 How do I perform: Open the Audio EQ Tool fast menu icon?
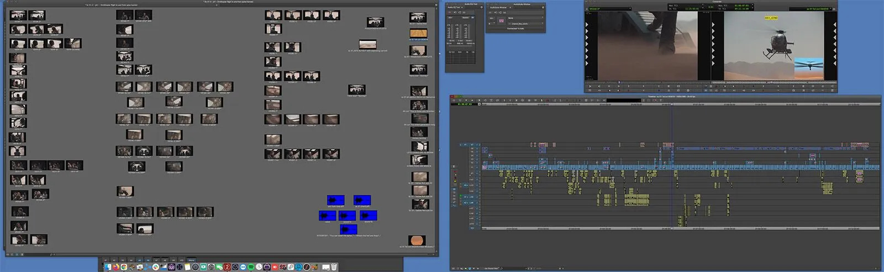(481, 7)
